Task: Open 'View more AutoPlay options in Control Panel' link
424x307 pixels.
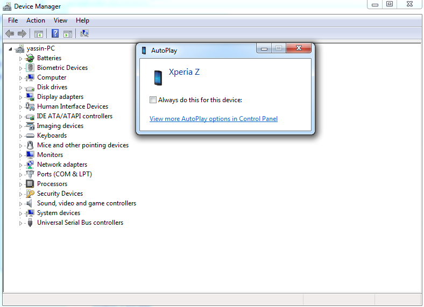Action: tap(214, 119)
